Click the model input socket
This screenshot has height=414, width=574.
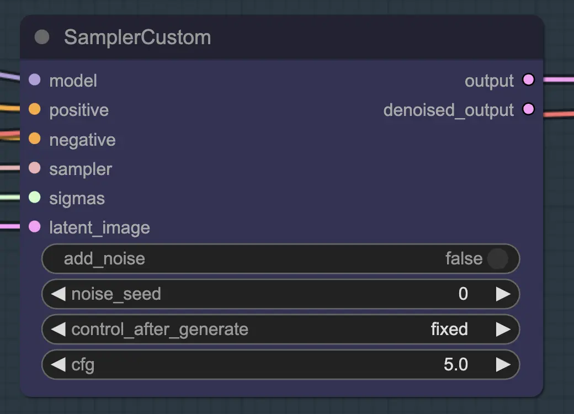pos(34,80)
